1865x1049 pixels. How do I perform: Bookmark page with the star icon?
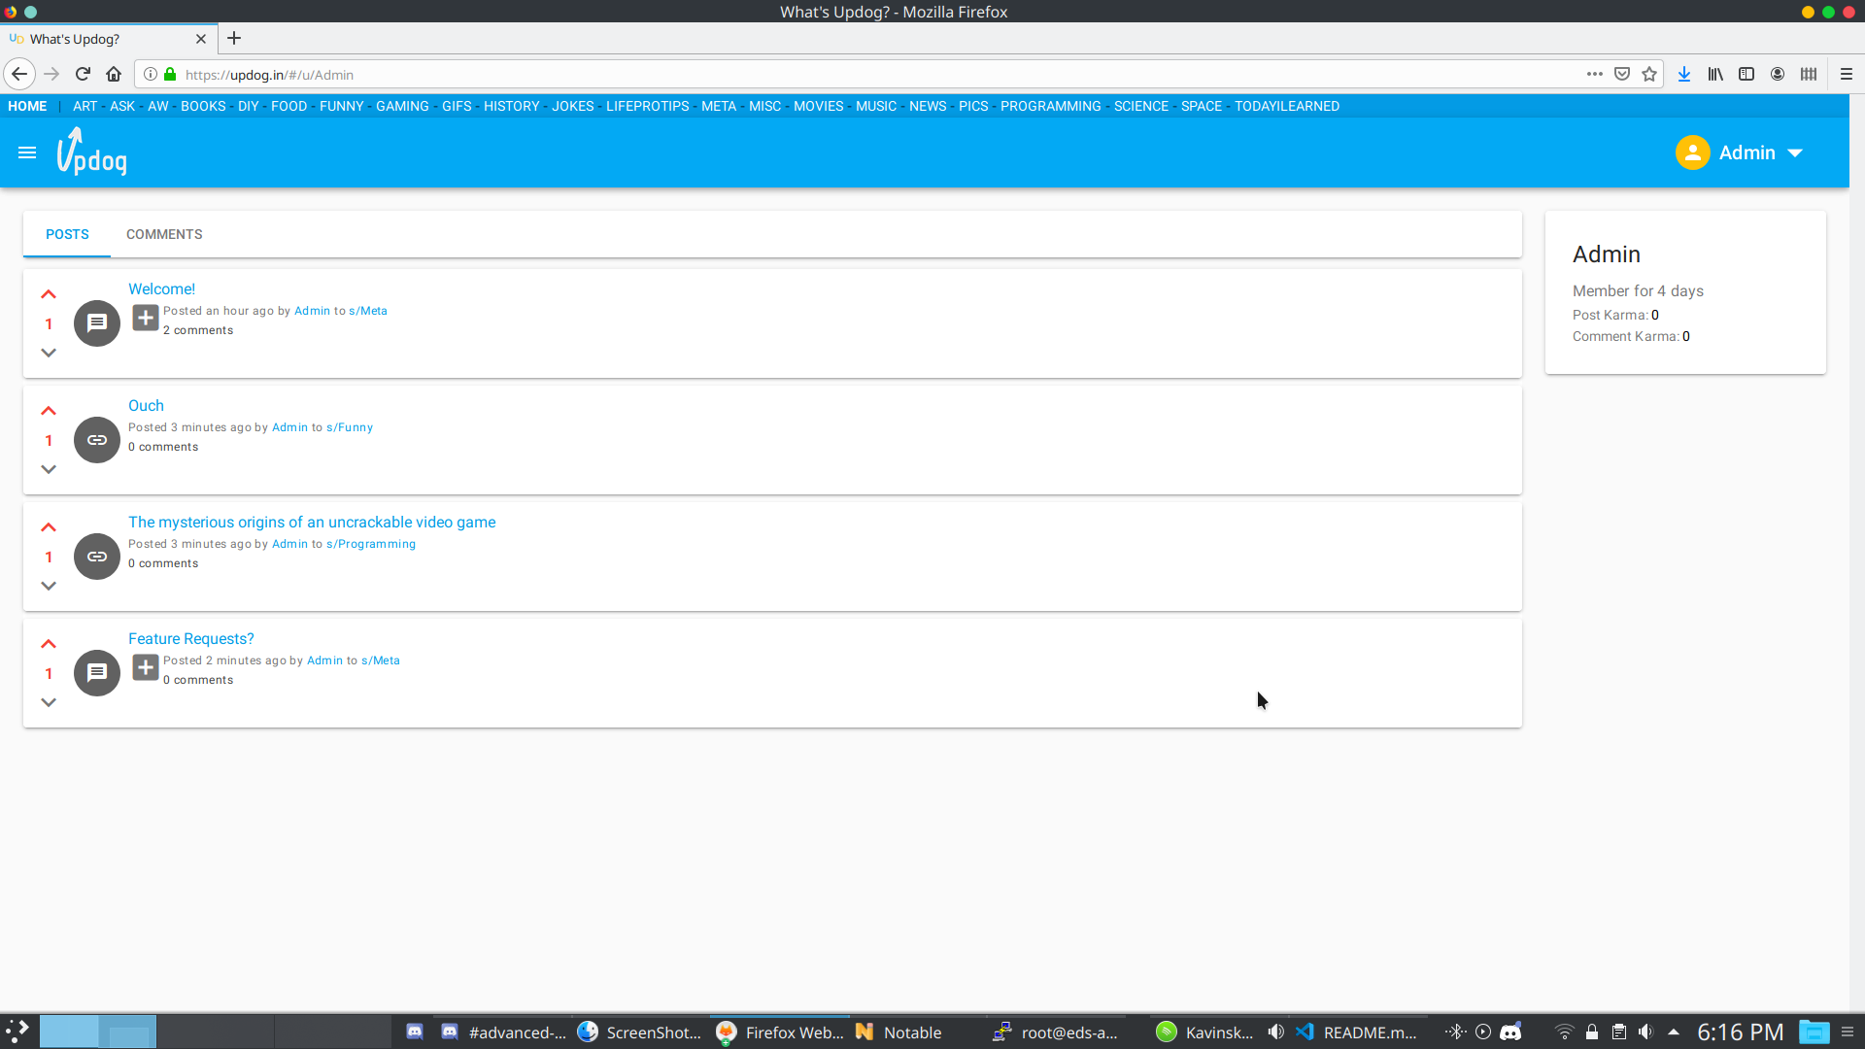(1649, 74)
